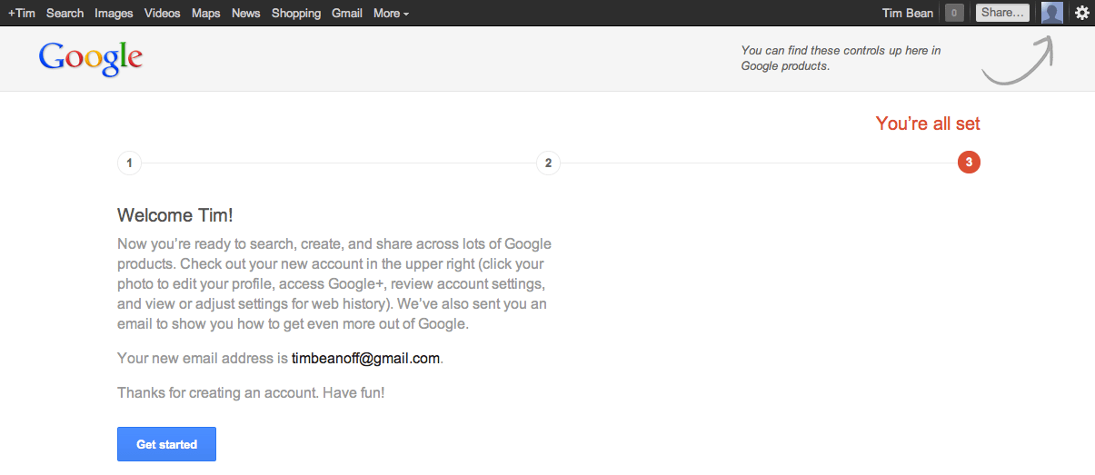Viewport: 1095px width, 475px height.
Task: Open the +Tim menu item
Action: [x=22, y=13]
